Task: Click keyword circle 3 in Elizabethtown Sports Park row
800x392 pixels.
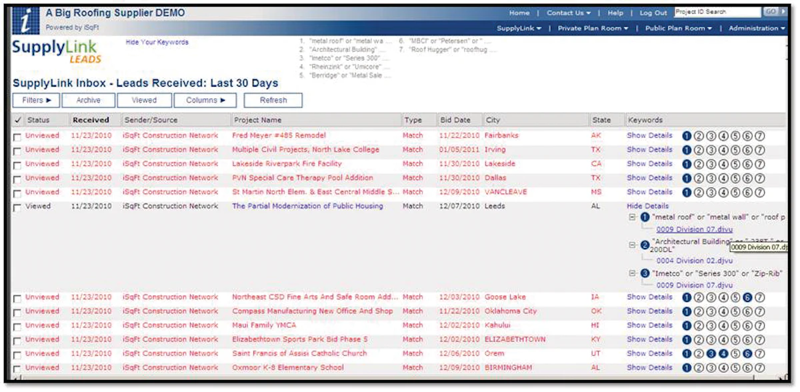Action: tap(711, 339)
